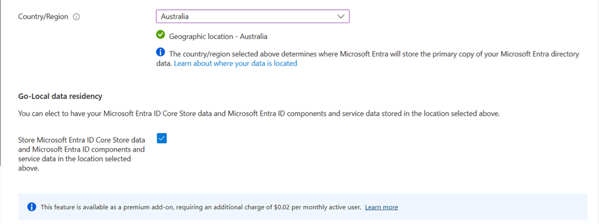Click the You can elect description paragraph
The image size is (599, 224).
(x=259, y=114)
